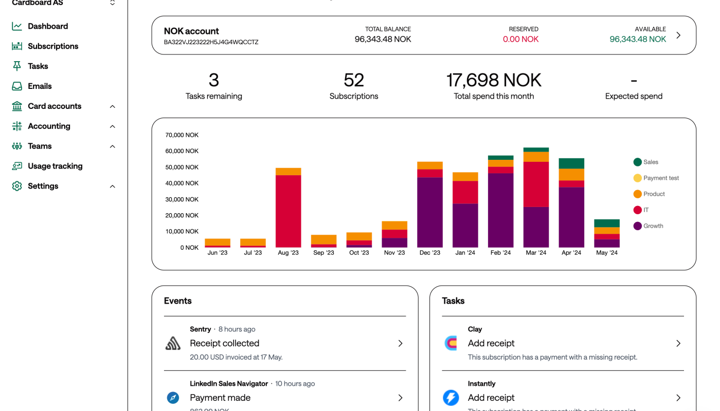Toggle Product legend color dot
This screenshot has height=411, width=720.
point(638,194)
